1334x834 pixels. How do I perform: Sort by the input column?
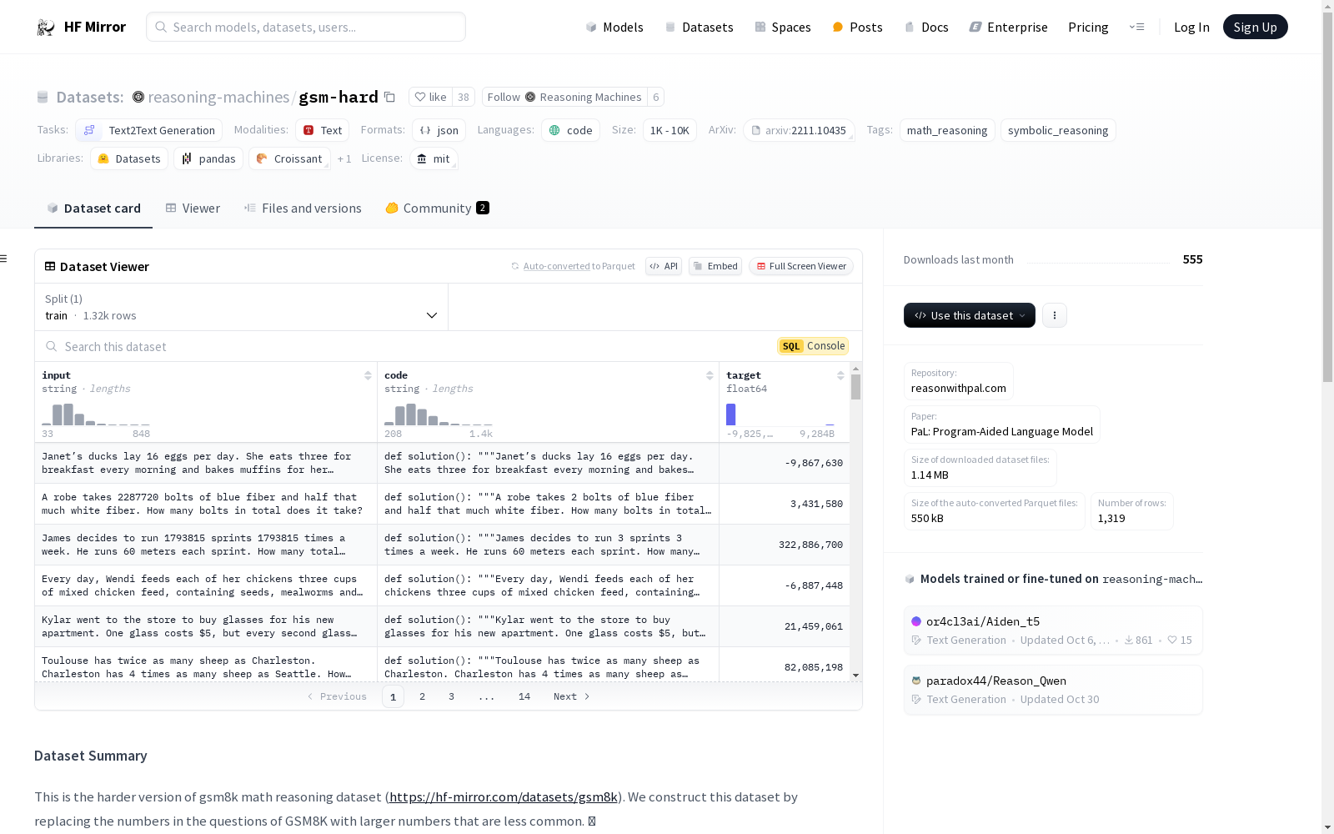368,375
